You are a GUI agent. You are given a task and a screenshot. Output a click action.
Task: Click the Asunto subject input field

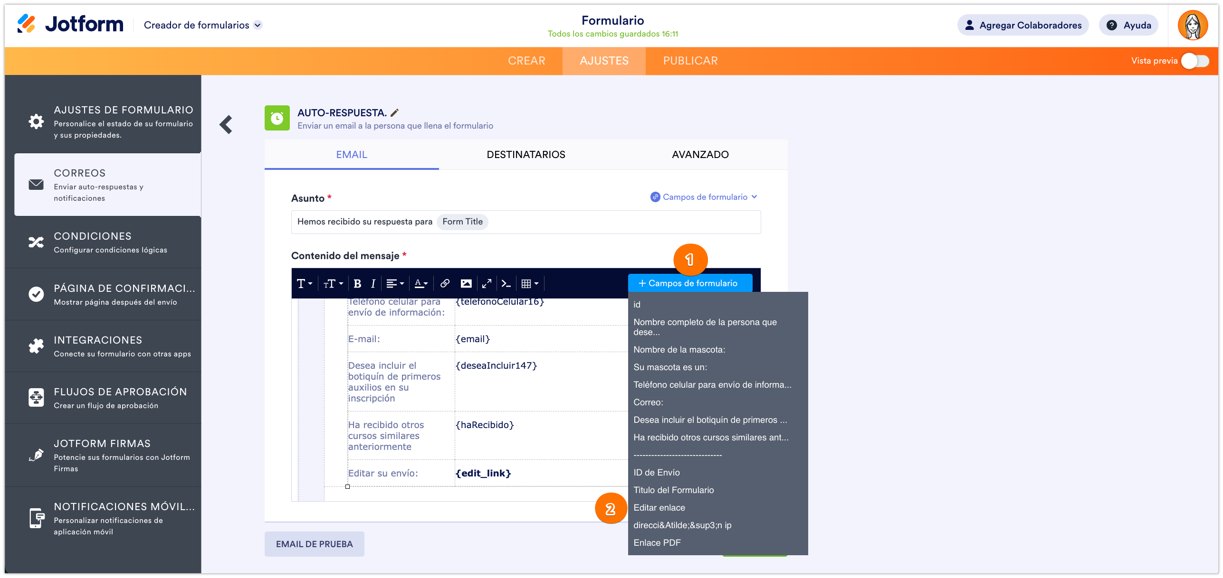click(x=618, y=222)
